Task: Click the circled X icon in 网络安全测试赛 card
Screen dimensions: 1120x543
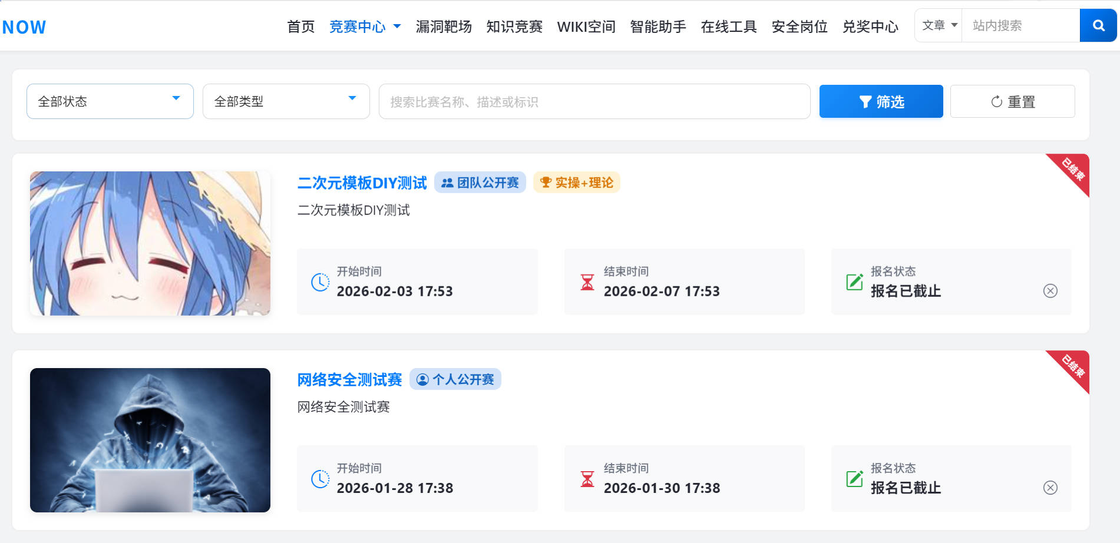Action: (1050, 488)
